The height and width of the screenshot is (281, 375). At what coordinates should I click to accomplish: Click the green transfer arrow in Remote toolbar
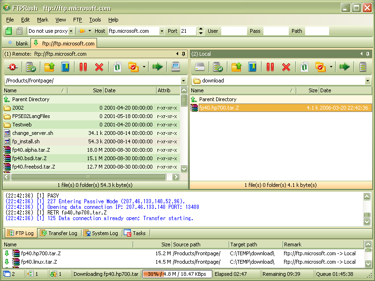157,67
